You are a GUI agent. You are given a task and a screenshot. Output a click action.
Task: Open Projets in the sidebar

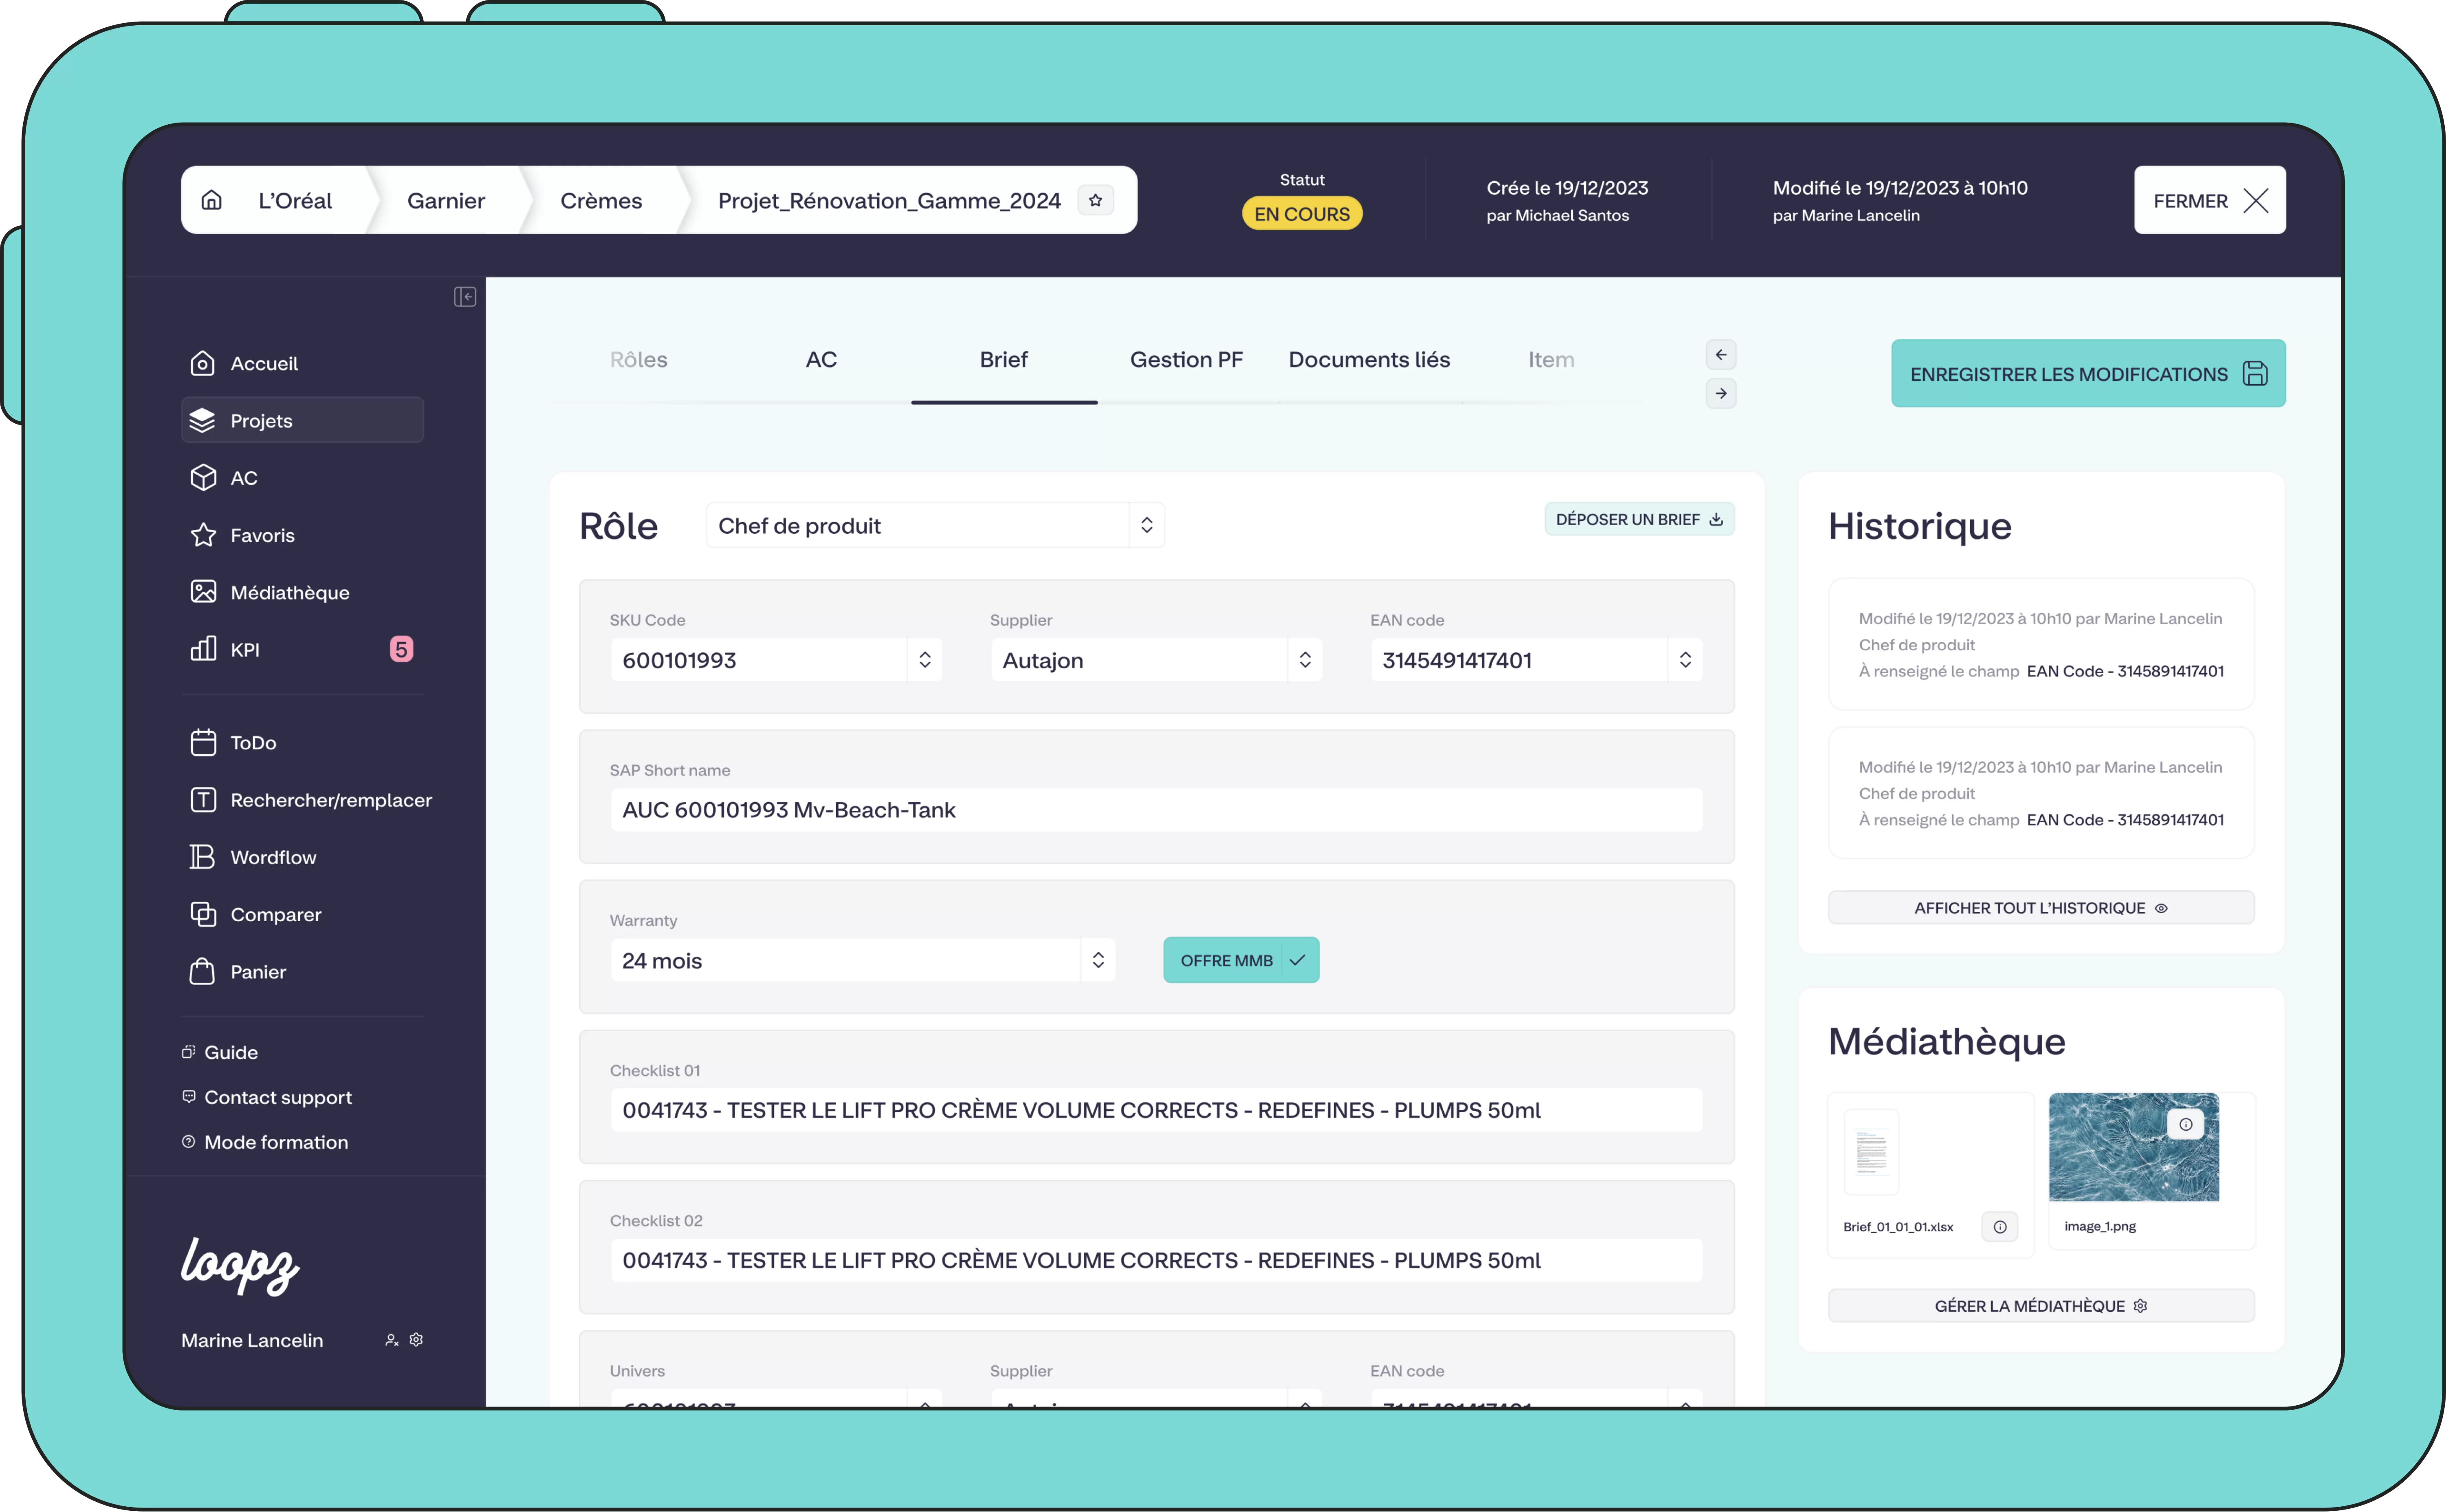coord(302,420)
